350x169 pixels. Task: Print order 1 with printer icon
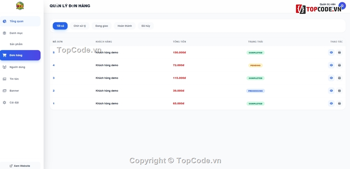tap(339, 103)
